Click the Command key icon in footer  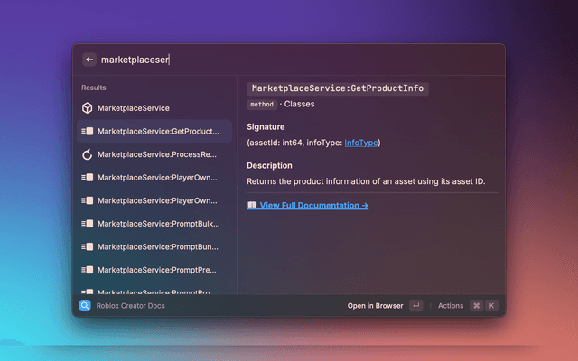[x=476, y=306]
